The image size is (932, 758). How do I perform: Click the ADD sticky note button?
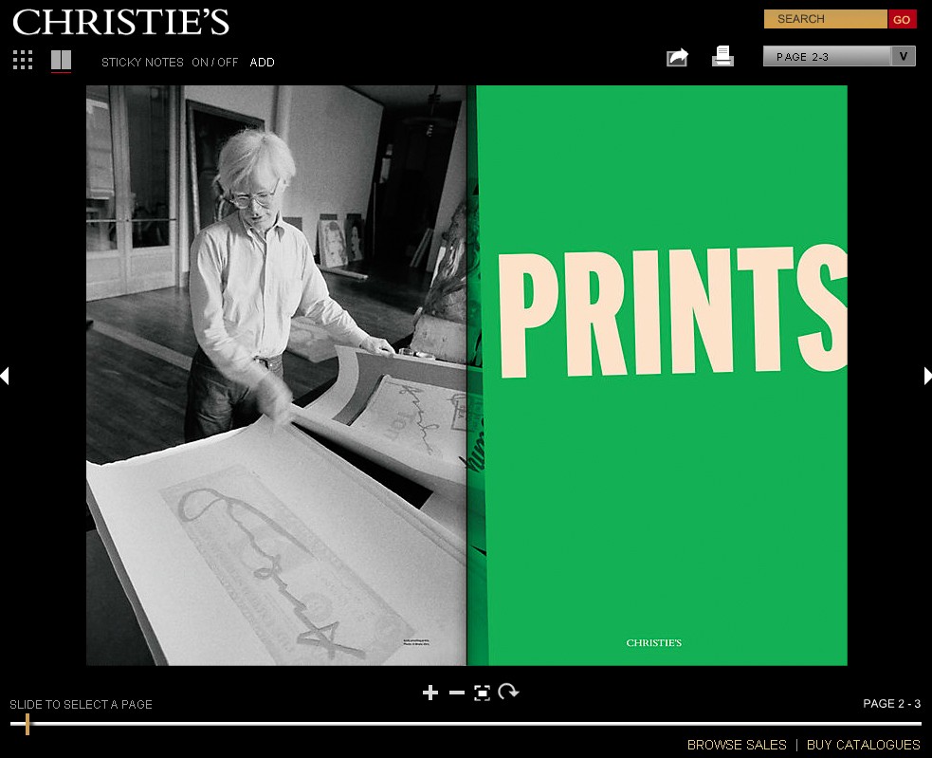(x=262, y=63)
